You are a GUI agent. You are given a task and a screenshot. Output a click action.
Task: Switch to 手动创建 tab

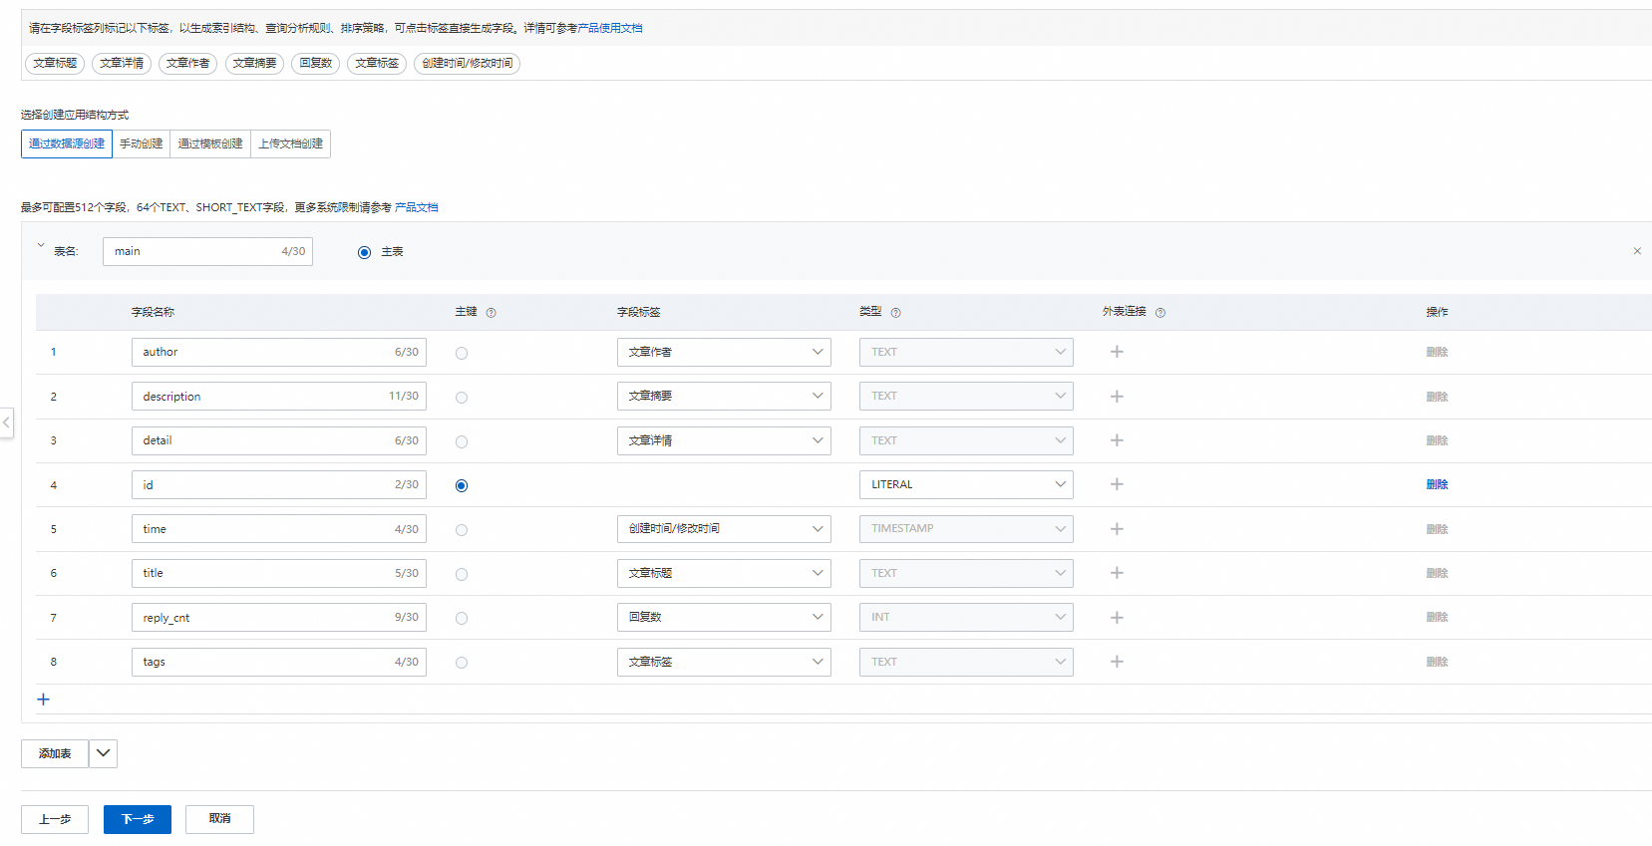pyautogui.click(x=142, y=143)
